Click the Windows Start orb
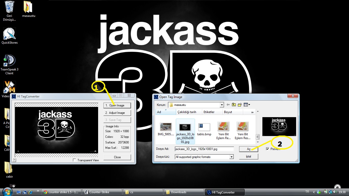Screen dimensions: 349x196 pyautogui.click(x=7, y=192)
